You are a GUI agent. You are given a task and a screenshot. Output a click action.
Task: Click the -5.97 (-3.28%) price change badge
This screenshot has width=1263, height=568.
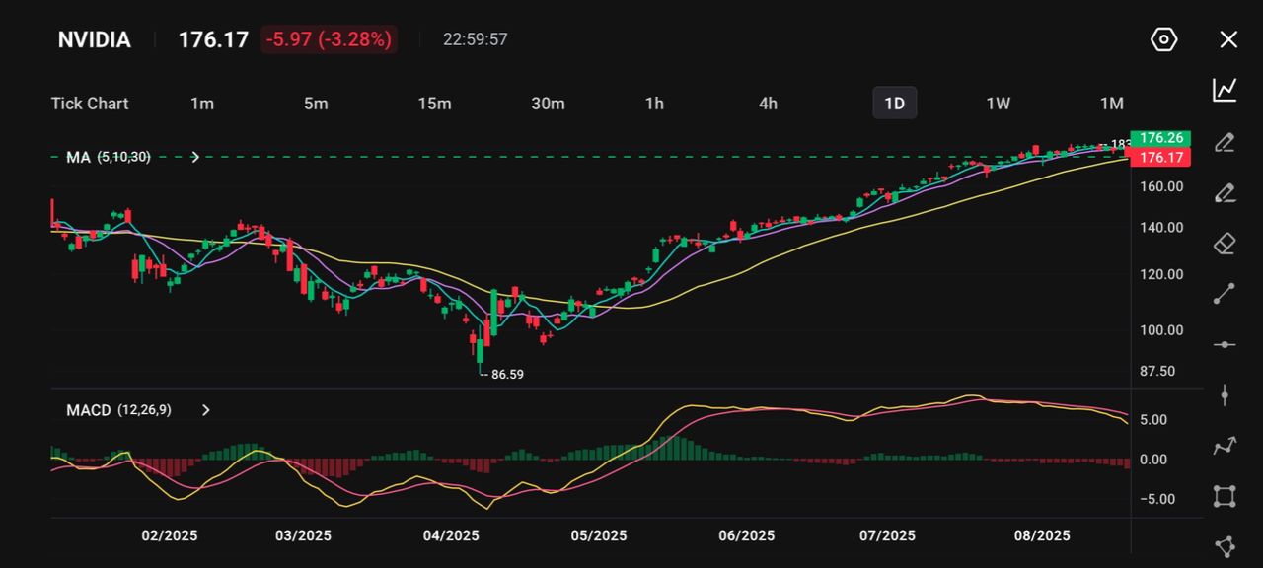tap(329, 39)
